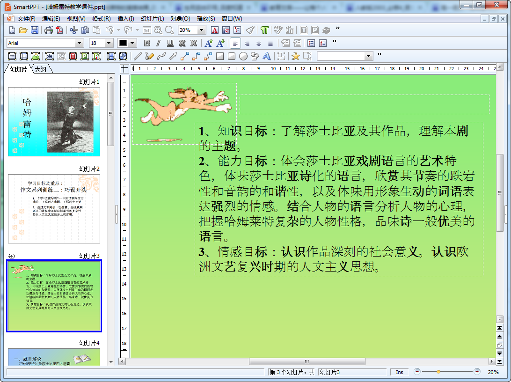
Task: Select the rectangle shape tool
Action: click(x=220, y=56)
